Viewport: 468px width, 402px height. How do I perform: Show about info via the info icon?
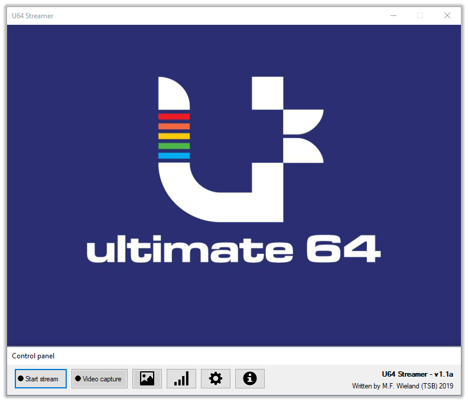coord(250,379)
